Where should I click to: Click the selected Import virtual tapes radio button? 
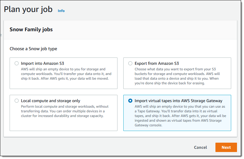point(130,101)
